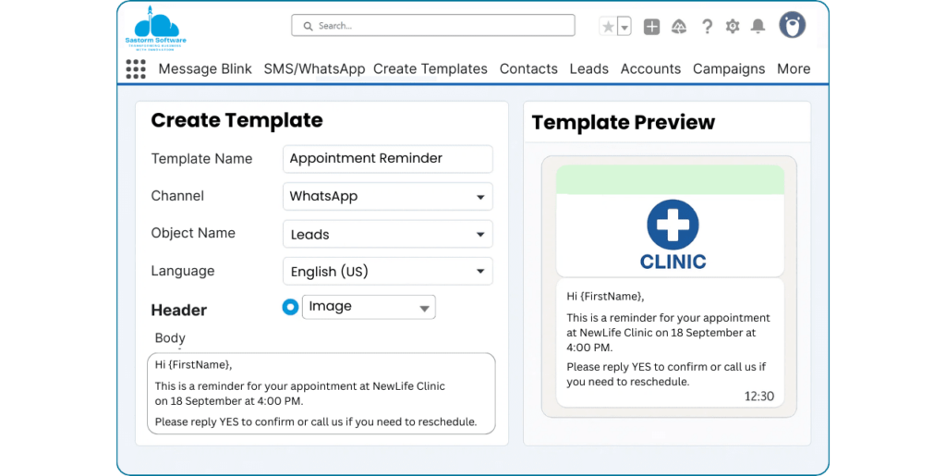The width and height of the screenshot is (946, 476).
Task: Click the Sastorm Software logo
Action: 155,27
